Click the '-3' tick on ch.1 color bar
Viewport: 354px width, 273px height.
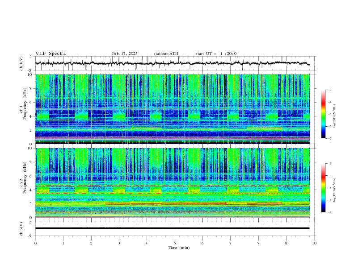(329, 90)
